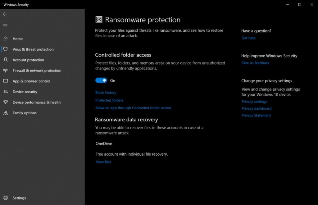Open Virus & threat protection shield icon

(x=5, y=49)
